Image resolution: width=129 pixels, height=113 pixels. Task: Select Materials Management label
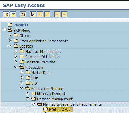click(43, 52)
